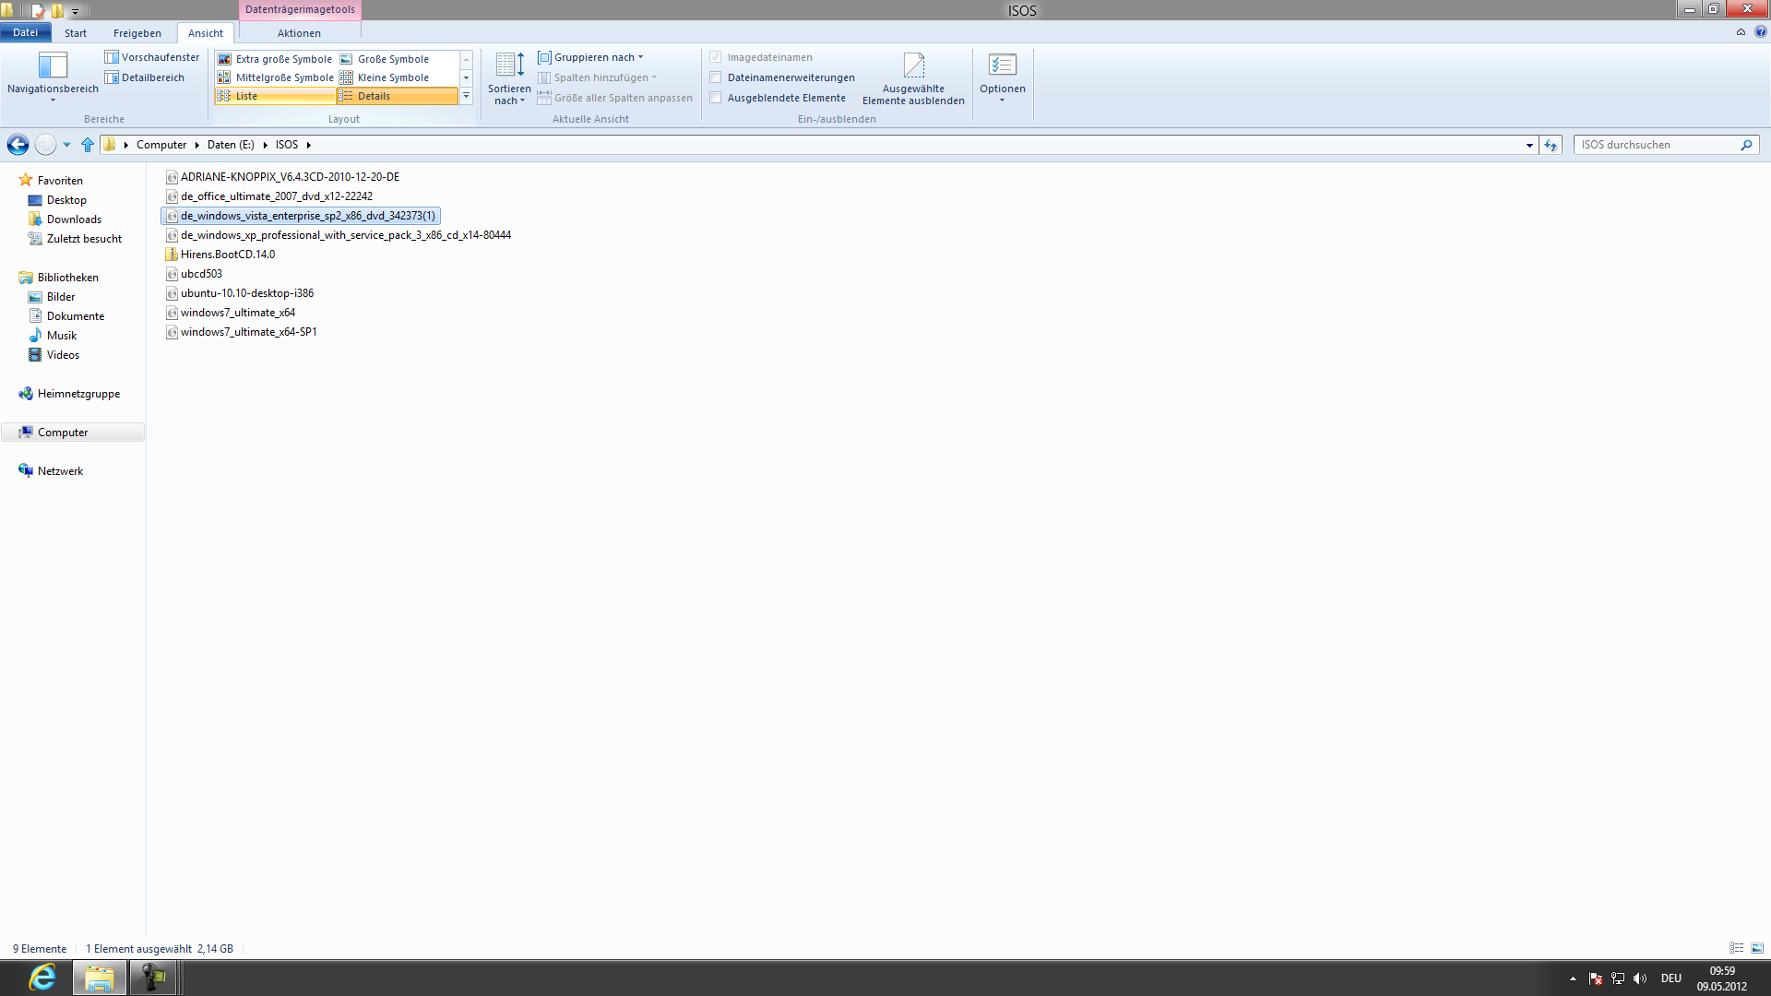The height and width of the screenshot is (996, 1771).
Task: Open Downloads from the Favoriten sidebar
Action: coord(74,219)
